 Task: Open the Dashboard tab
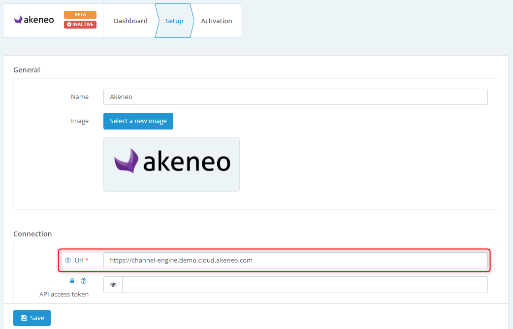[x=130, y=21]
